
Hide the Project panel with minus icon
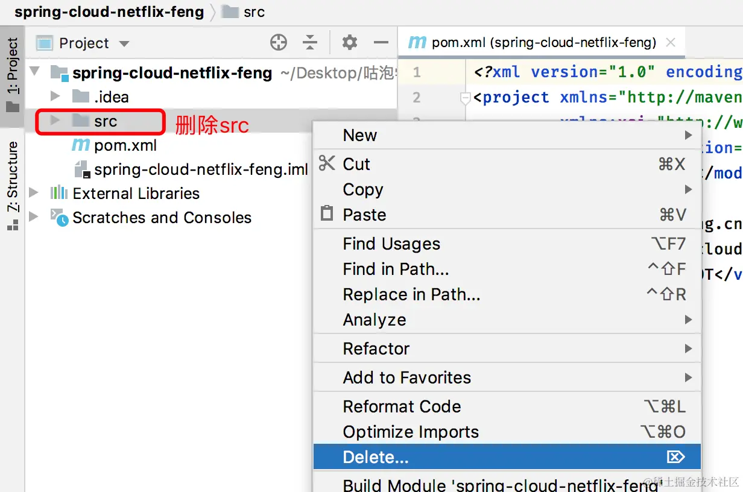pyautogui.click(x=381, y=43)
